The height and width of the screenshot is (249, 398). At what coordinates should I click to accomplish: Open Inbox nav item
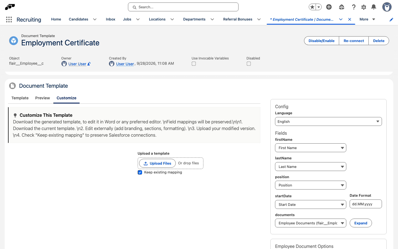pyautogui.click(x=111, y=19)
